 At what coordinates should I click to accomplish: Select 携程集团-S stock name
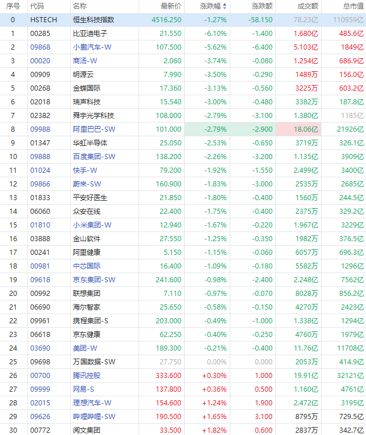pos(91,321)
